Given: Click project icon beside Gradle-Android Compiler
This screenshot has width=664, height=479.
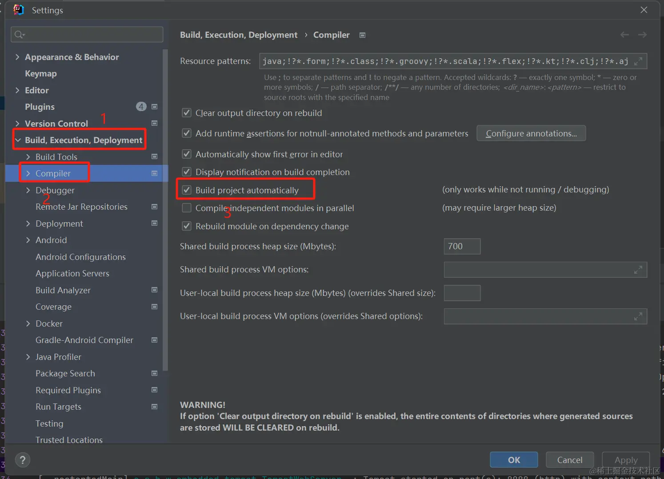Looking at the screenshot, I should pos(155,340).
